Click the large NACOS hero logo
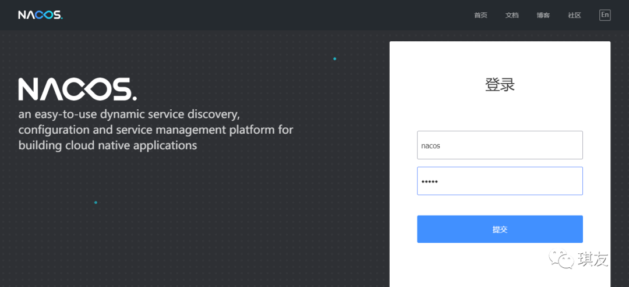 pyautogui.click(x=77, y=89)
